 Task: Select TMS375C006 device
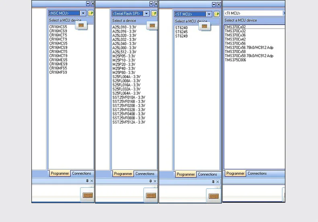[x=235, y=60]
